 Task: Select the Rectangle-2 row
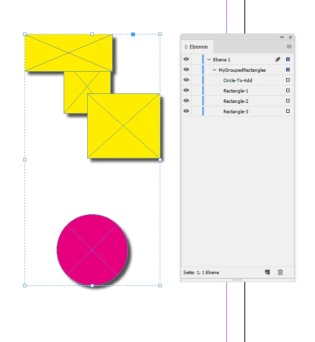(x=238, y=101)
